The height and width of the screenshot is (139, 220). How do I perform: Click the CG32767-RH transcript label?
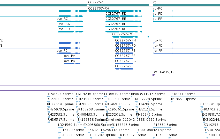99,8
